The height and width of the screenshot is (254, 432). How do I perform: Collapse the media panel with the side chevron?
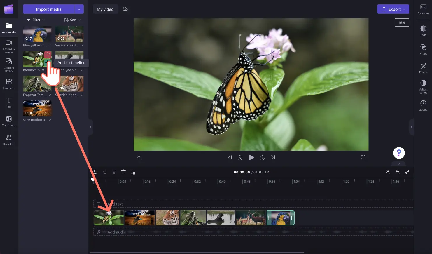tap(90, 127)
